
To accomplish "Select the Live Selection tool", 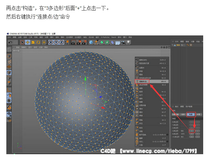I will pyautogui.click(x=22, y=42).
